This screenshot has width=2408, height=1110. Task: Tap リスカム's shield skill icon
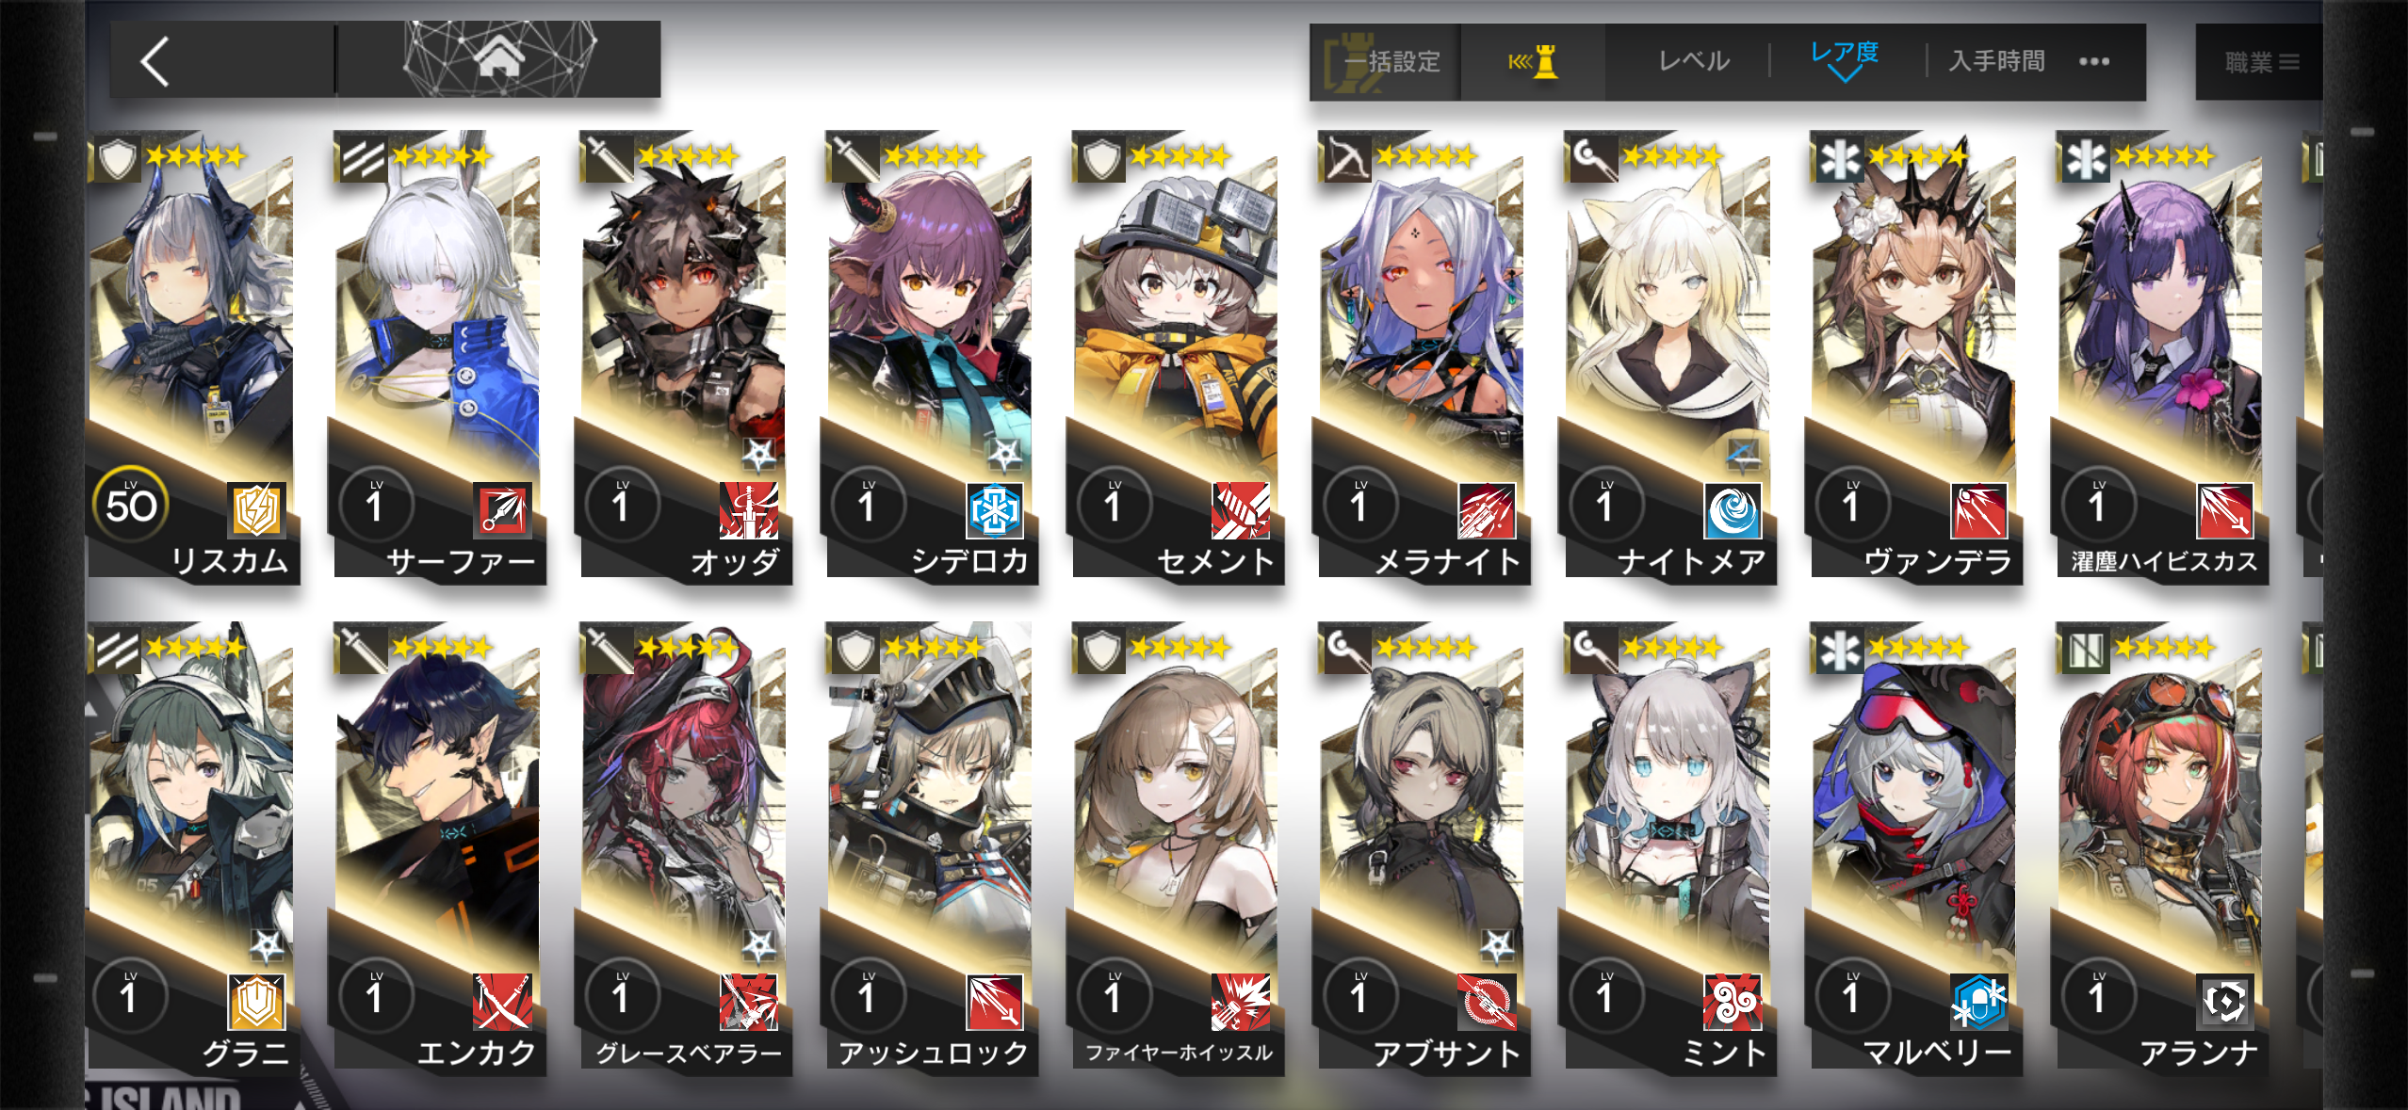(x=256, y=509)
